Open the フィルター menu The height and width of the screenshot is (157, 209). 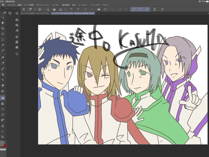click(x=83, y=5)
